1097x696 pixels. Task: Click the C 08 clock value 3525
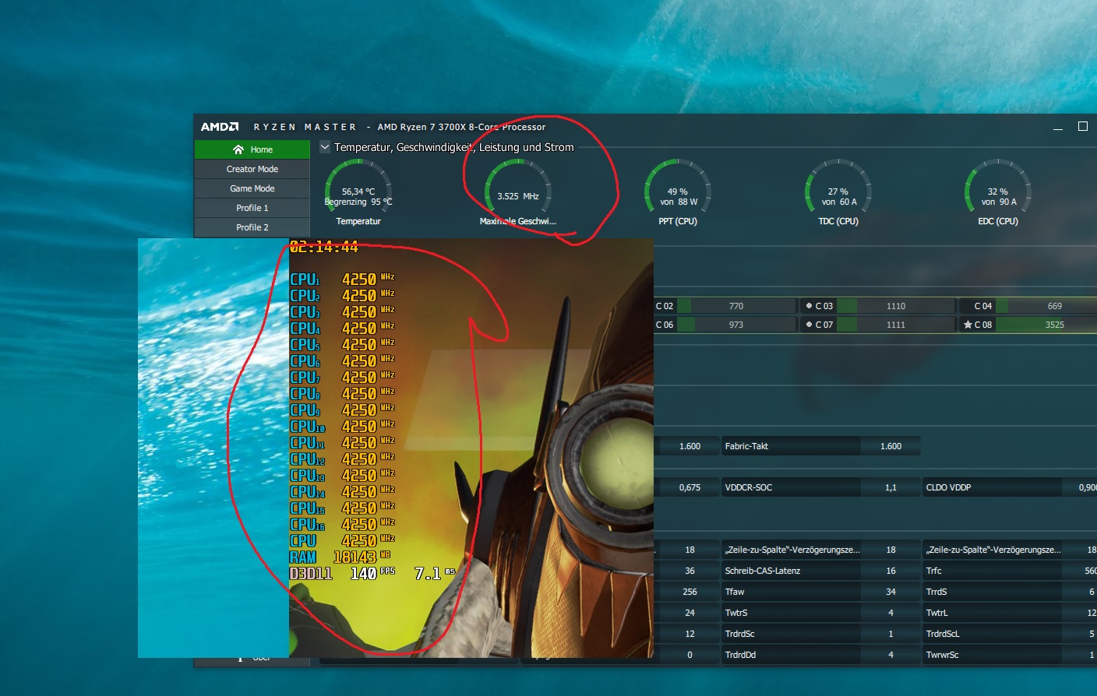pyautogui.click(x=1054, y=325)
